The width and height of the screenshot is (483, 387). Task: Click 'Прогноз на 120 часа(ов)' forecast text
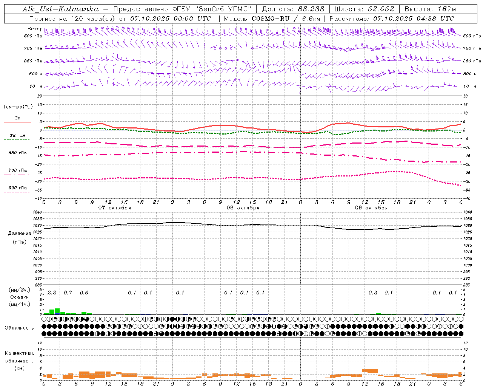(73, 19)
